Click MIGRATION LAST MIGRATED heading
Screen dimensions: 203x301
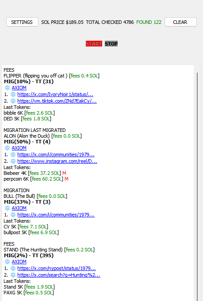34,130
